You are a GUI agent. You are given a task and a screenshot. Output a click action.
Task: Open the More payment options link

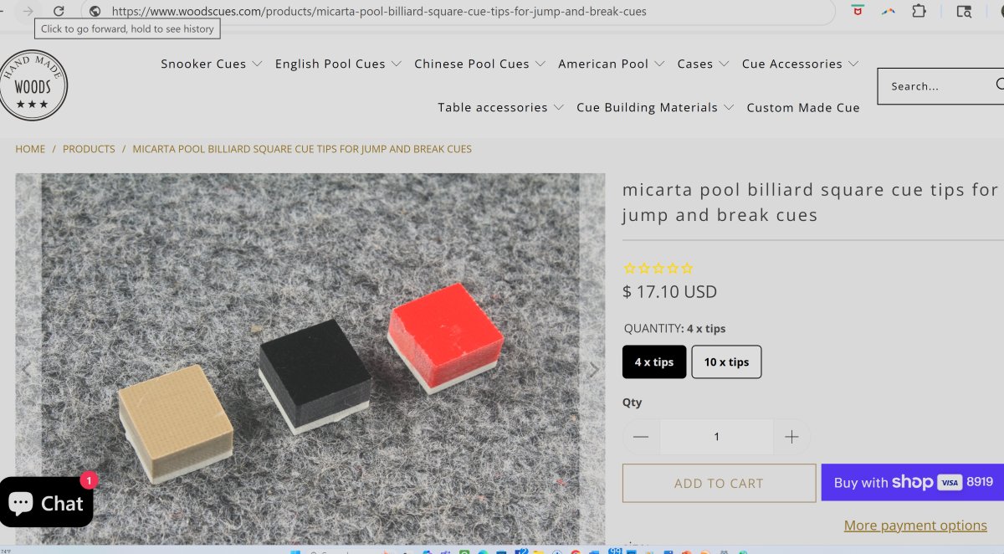[x=915, y=526]
